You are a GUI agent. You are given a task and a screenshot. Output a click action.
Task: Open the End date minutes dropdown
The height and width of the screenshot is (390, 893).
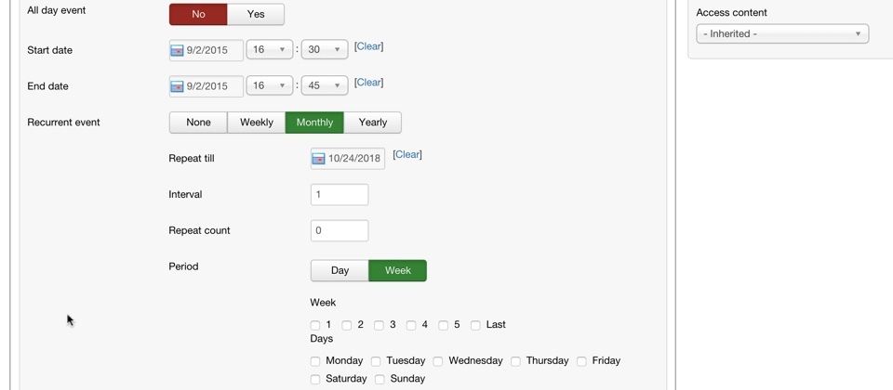324,86
